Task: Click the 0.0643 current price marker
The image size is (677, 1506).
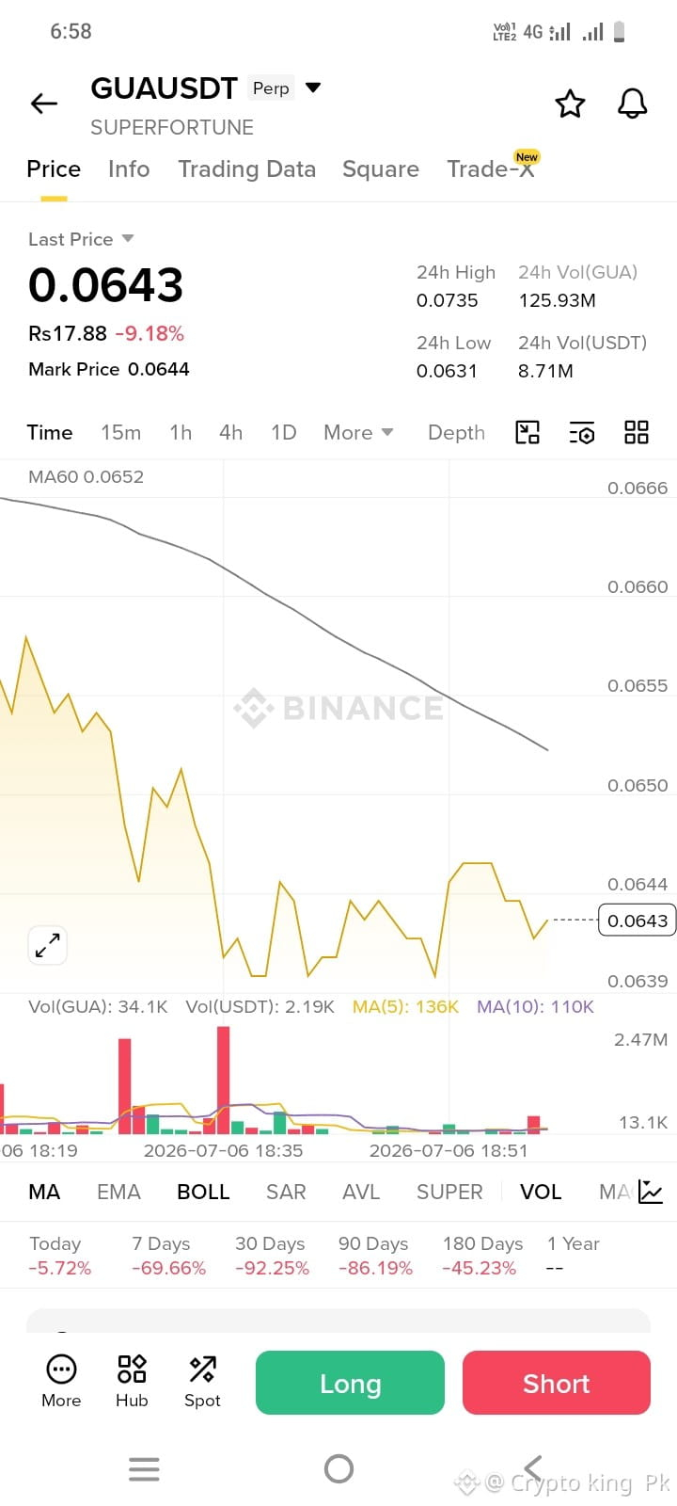Action: [638, 921]
